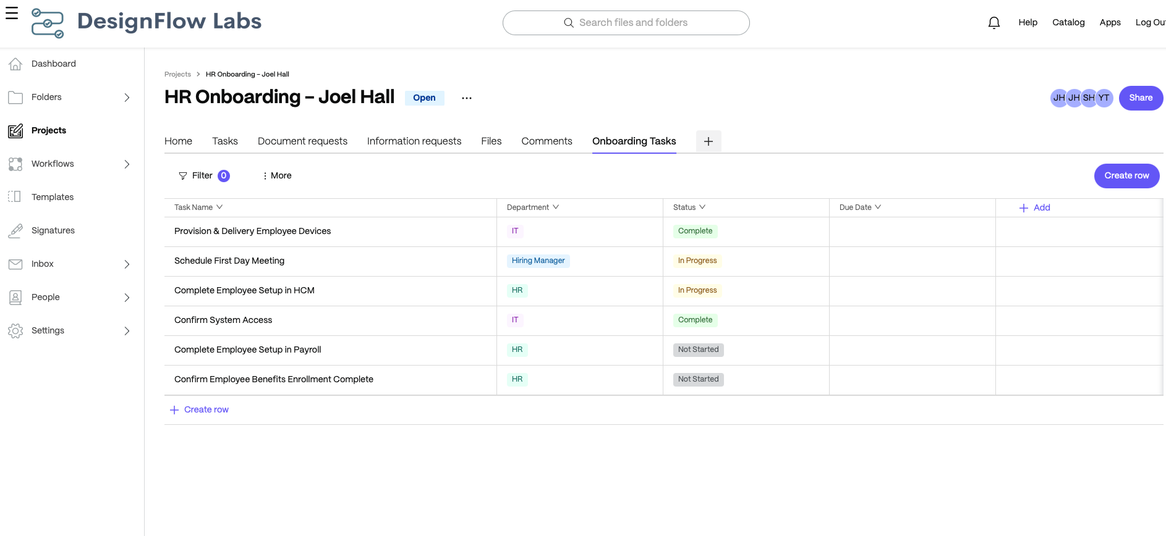The height and width of the screenshot is (536, 1166).
Task: Open the Status column dropdown
Action: (702, 207)
